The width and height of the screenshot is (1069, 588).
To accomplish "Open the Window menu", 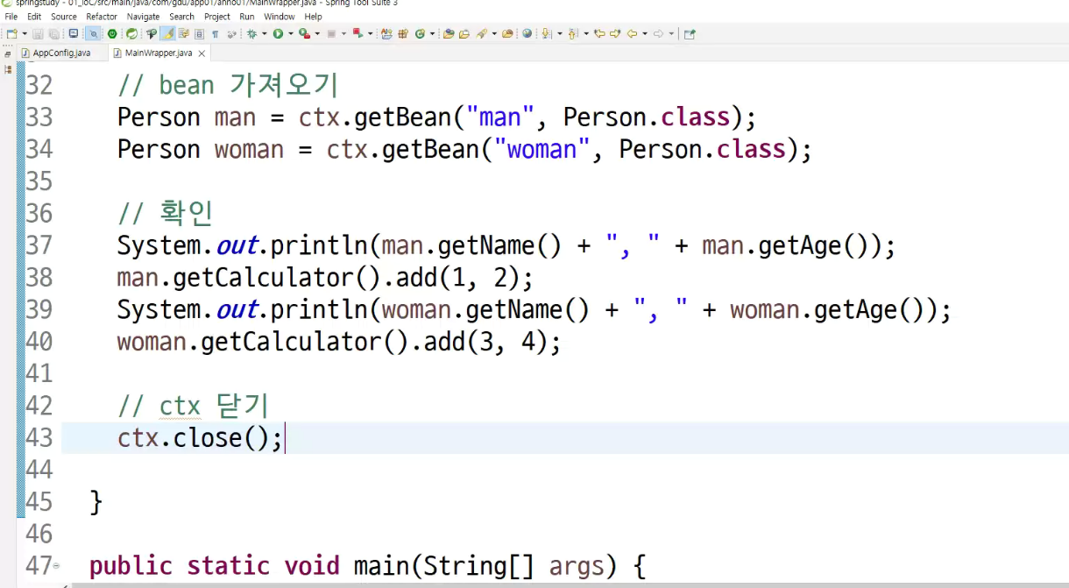I will (280, 17).
